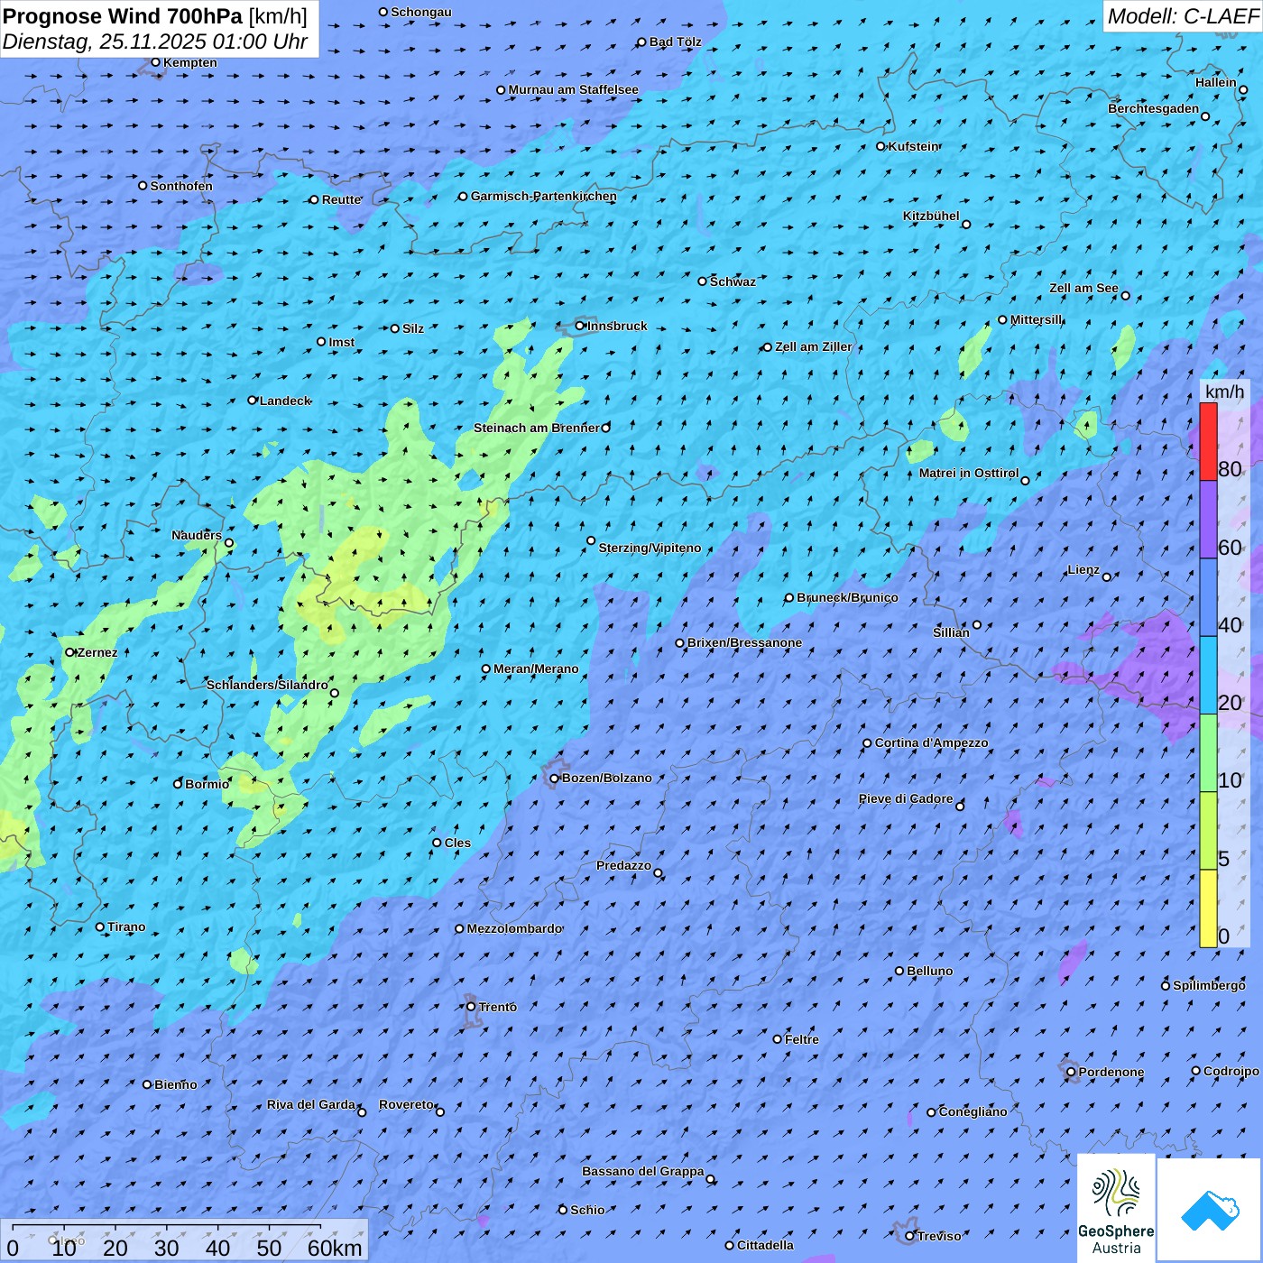This screenshot has width=1263, height=1263.
Task: Click the green 10–20 km/h legend band
Action: click(1208, 753)
